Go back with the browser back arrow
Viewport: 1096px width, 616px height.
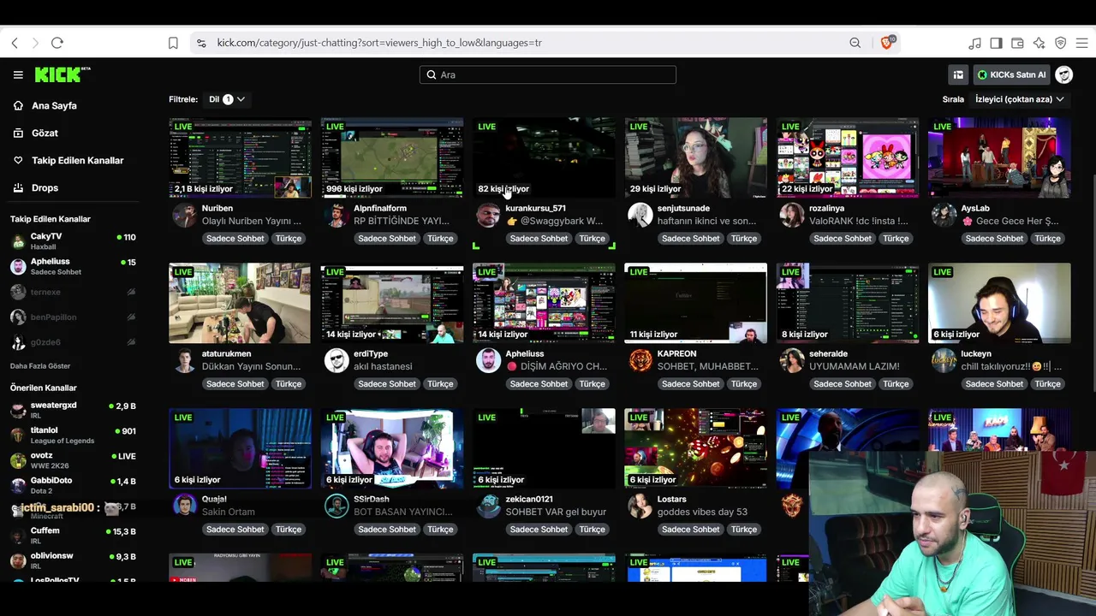click(15, 43)
